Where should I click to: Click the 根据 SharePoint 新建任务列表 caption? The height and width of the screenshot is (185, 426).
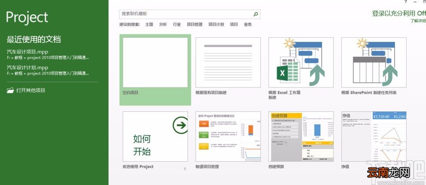tap(369, 93)
